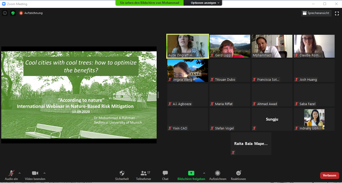This screenshot has width=342, height=183.
Task: Expand audio options arrow next to microphone
Action: [20, 173]
